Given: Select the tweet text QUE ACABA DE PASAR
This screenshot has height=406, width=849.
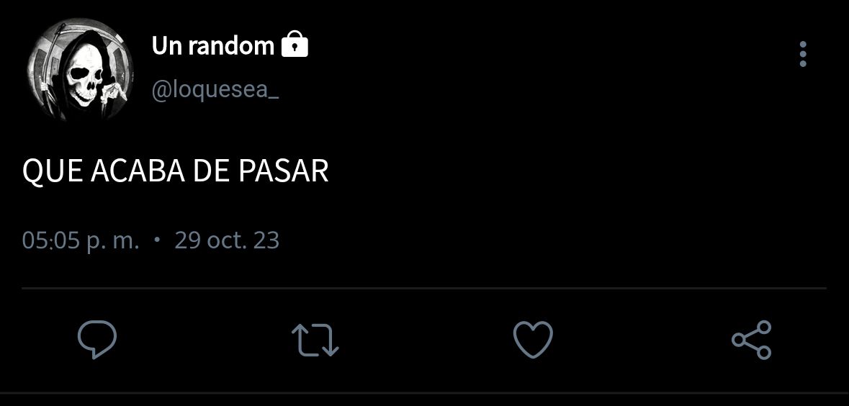Looking at the screenshot, I should [x=176, y=171].
